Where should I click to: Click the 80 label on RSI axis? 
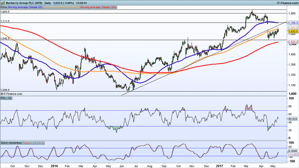click(290, 106)
